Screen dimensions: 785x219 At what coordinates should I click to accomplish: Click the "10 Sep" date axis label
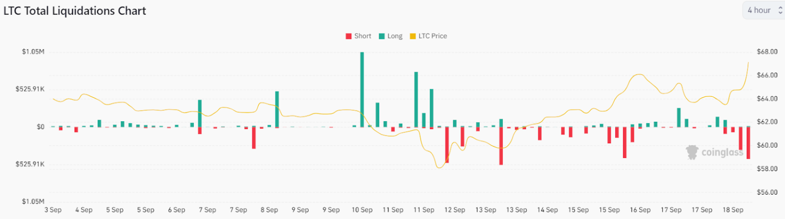tap(362, 210)
